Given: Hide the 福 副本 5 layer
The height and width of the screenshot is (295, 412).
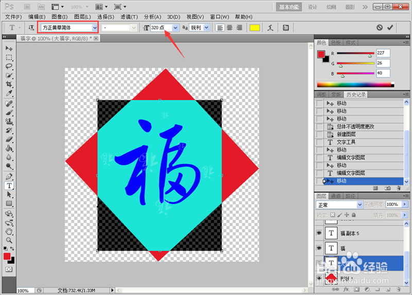Looking at the screenshot, I should 319,233.
